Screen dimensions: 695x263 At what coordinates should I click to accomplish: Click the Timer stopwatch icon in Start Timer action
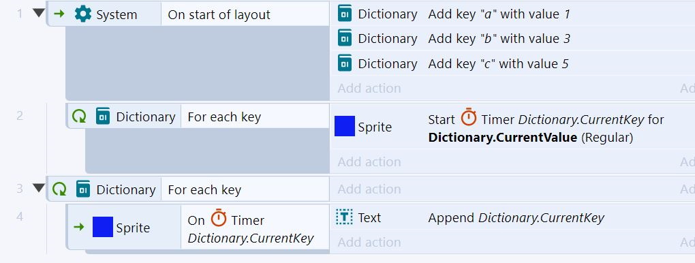pyautogui.click(x=469, y=117)
